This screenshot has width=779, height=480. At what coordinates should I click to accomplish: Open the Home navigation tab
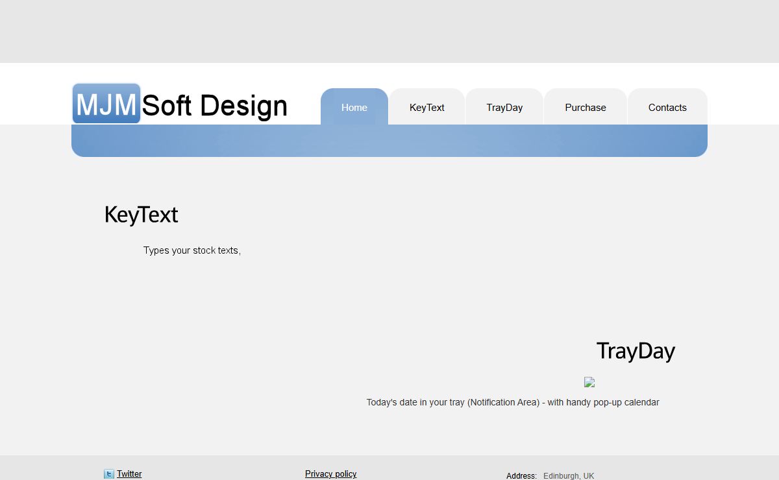pos(354,107)
